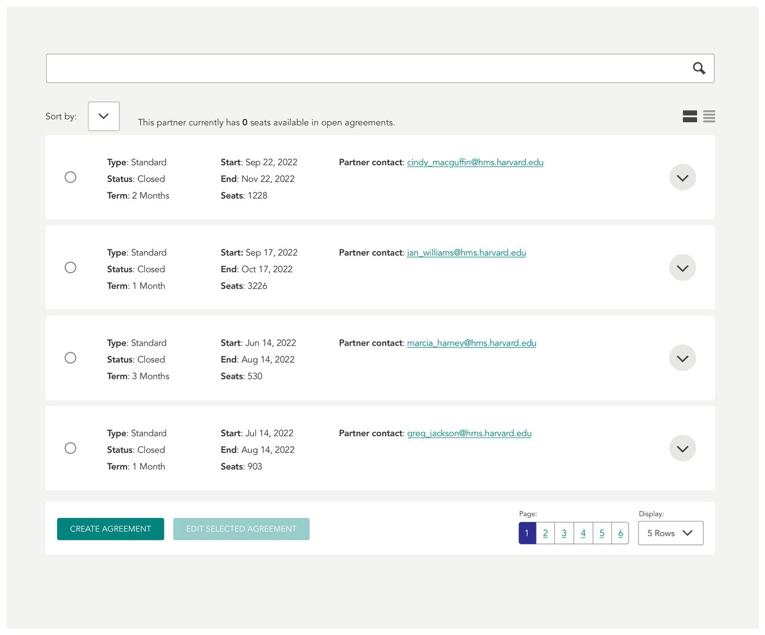Go to page 2
The width and height of the screenshot is (765, 635).
pos(546,533)
